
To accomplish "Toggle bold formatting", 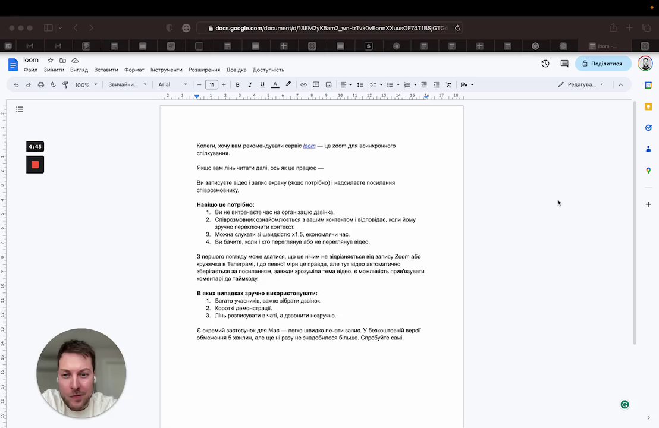I will 237,85.
